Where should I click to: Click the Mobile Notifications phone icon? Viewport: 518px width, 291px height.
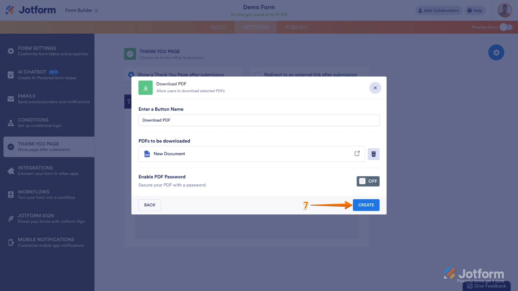[11, 242]
